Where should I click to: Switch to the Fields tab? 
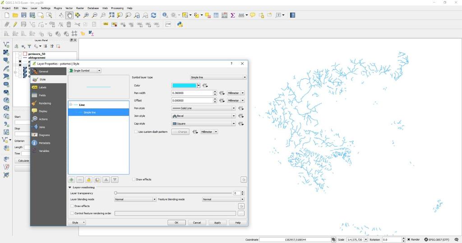point(48,95)
